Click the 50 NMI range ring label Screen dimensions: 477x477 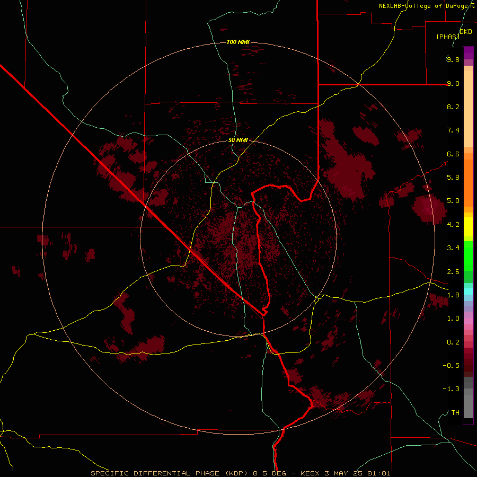[238, 140]
